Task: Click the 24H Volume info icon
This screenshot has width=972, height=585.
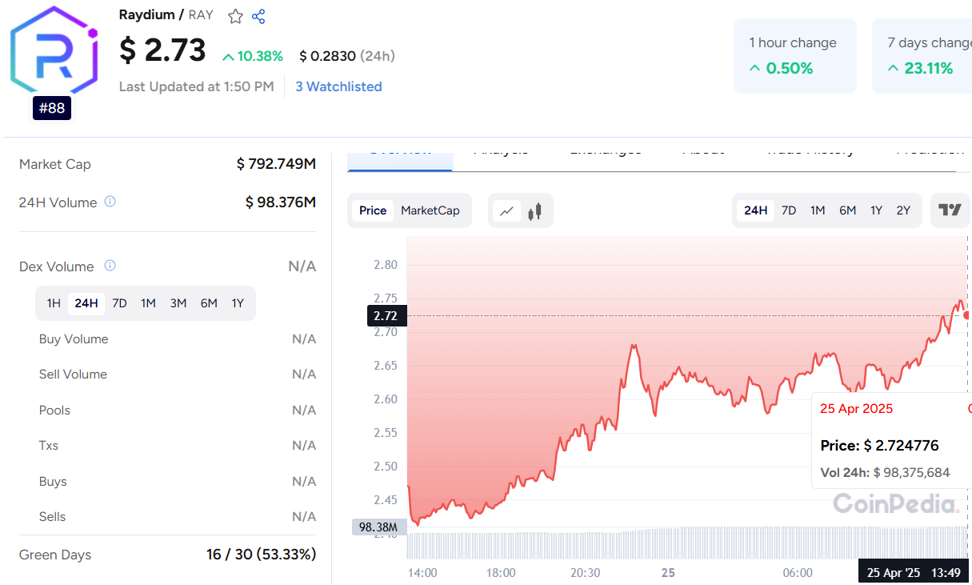Action: (x=110, y=202)
